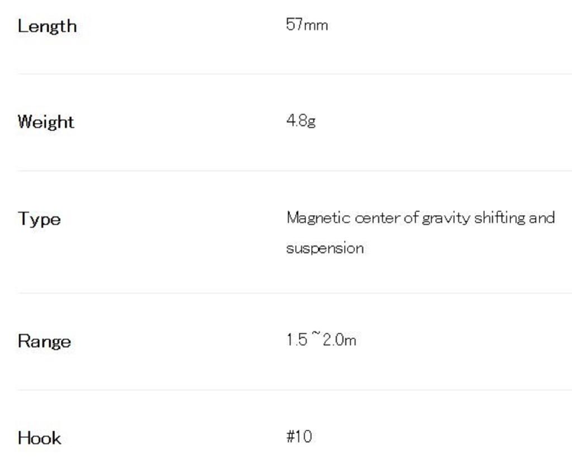This screenshot has height=463, width=572.
Task: Select the 57mm length value
Action: [307, 25]
